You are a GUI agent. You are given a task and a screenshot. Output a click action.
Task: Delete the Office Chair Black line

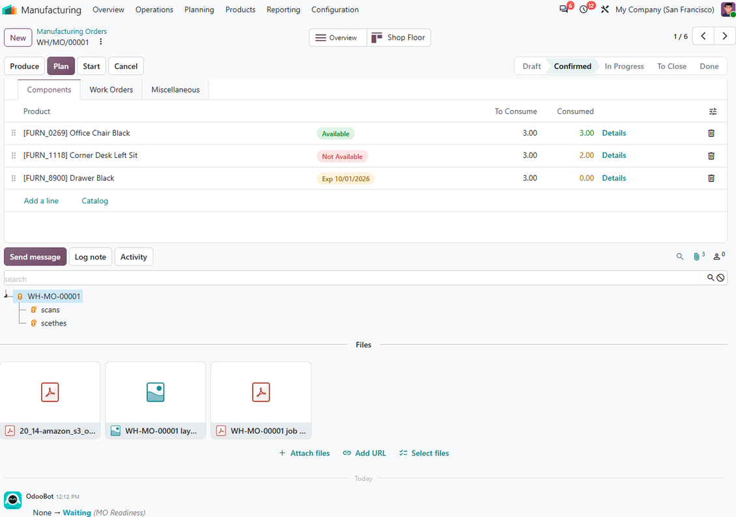pos(711,133)
